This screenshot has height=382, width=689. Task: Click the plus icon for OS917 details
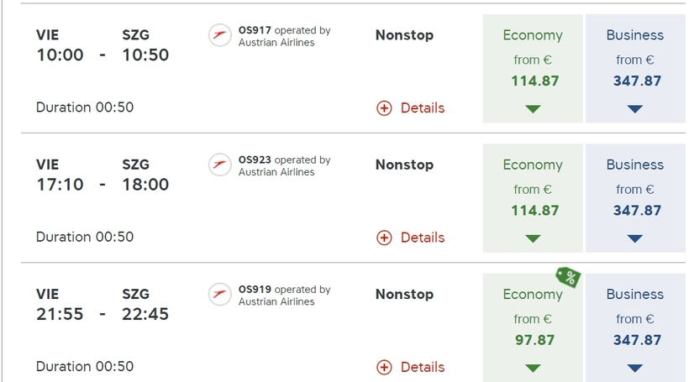pos(384,108)
